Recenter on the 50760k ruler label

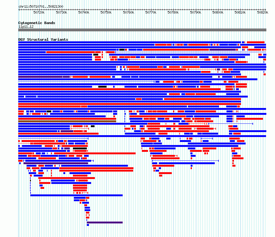click(x=129, y=12)
